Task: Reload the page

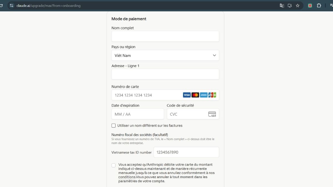Action: coord(1,6)
